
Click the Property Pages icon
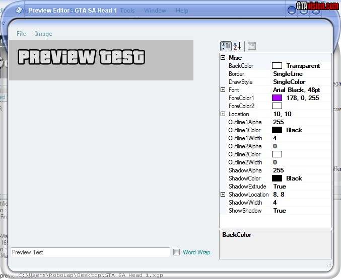(251, 46)
